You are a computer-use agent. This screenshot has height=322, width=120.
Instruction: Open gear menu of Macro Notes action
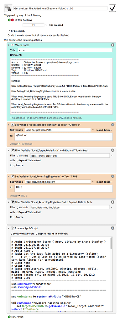(112, 45)
